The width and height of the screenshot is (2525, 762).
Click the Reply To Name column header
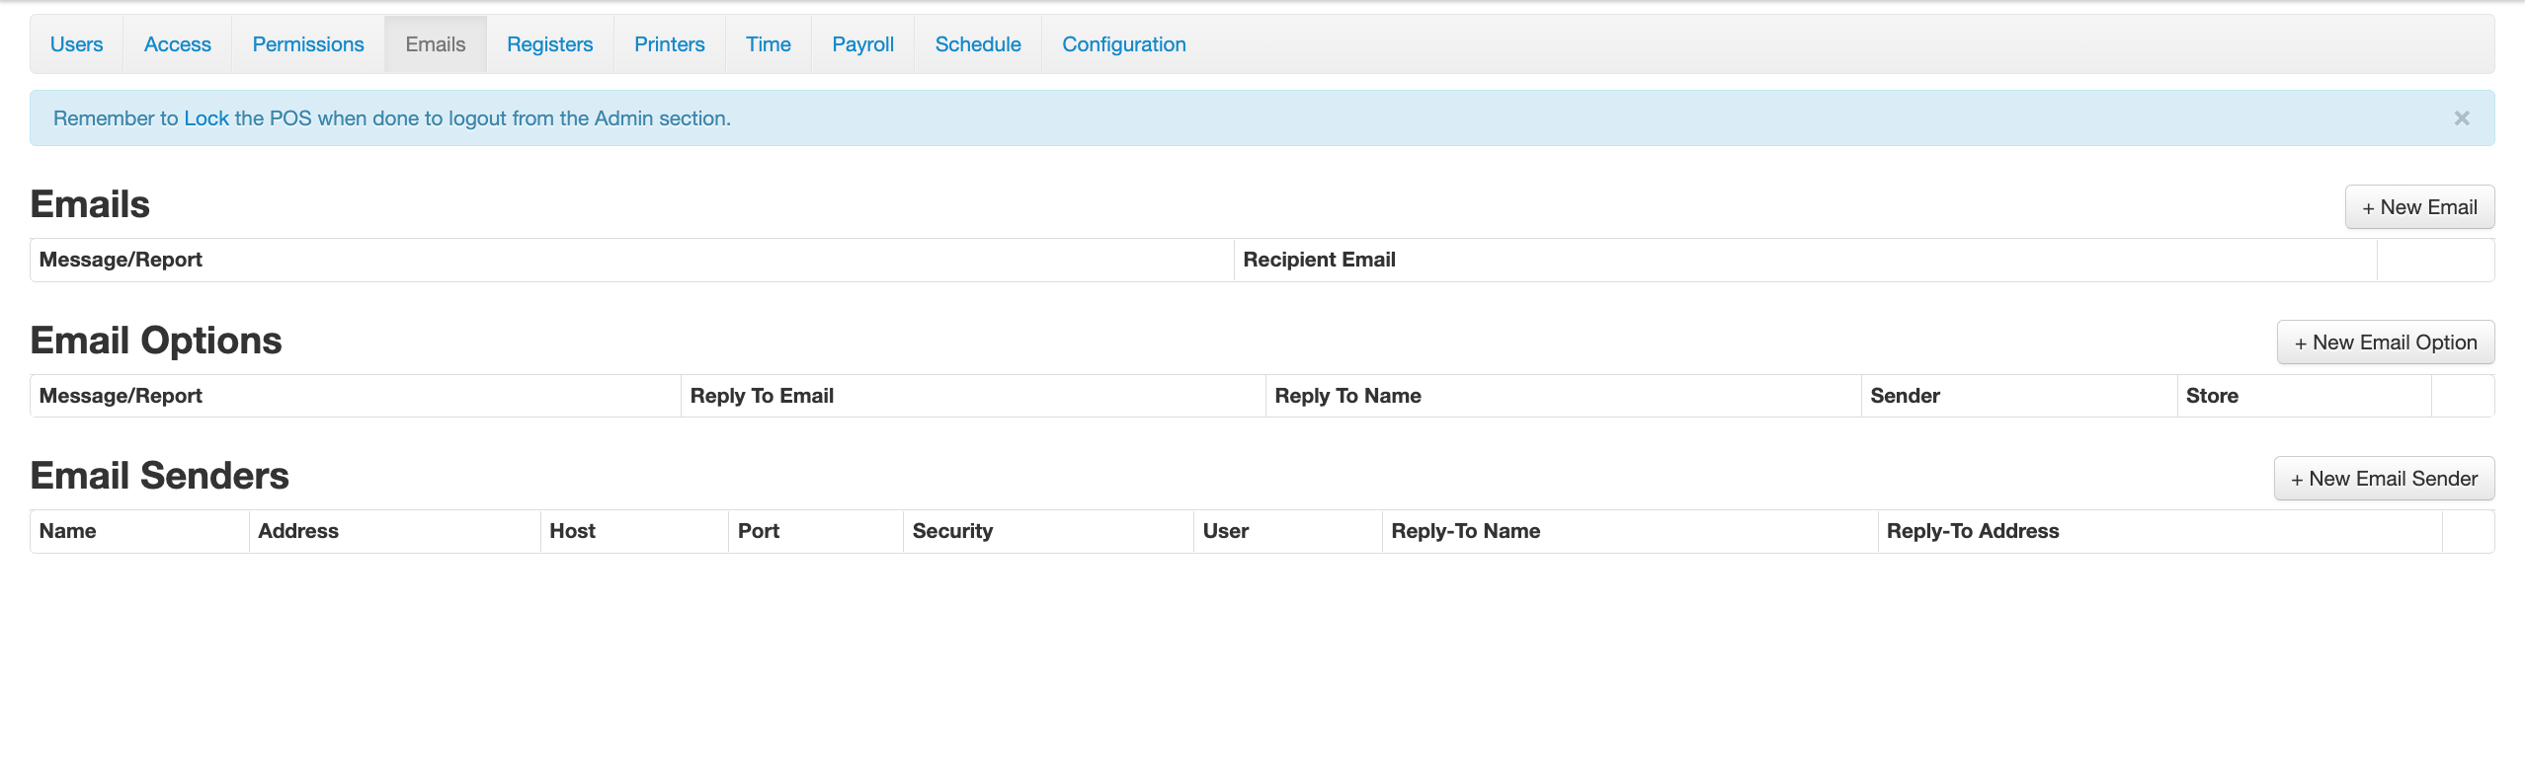click(1347, 396)
